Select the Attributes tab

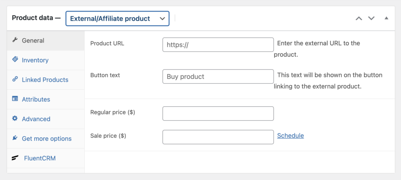[x=46, y=100]
